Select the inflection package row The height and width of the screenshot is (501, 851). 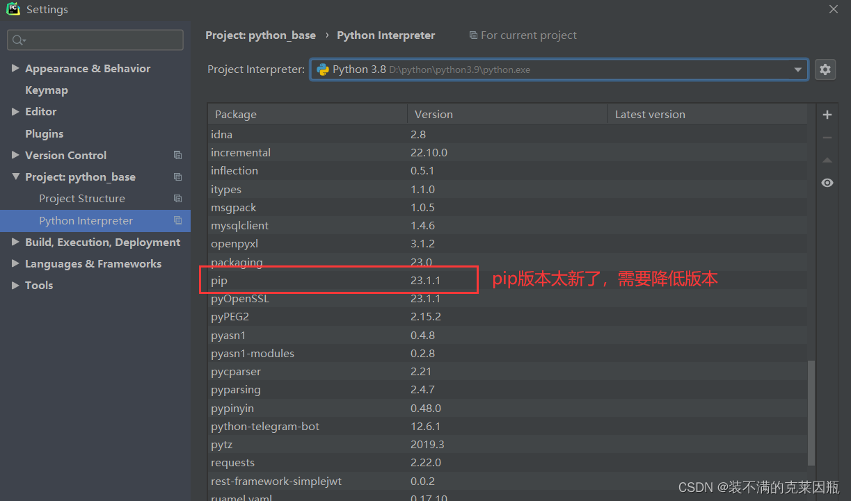click(x=507, y=170)
